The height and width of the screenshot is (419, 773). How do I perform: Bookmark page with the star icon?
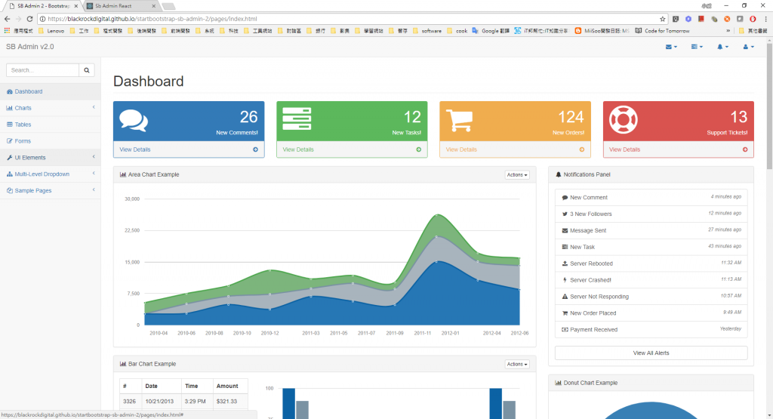click(663, 19)
